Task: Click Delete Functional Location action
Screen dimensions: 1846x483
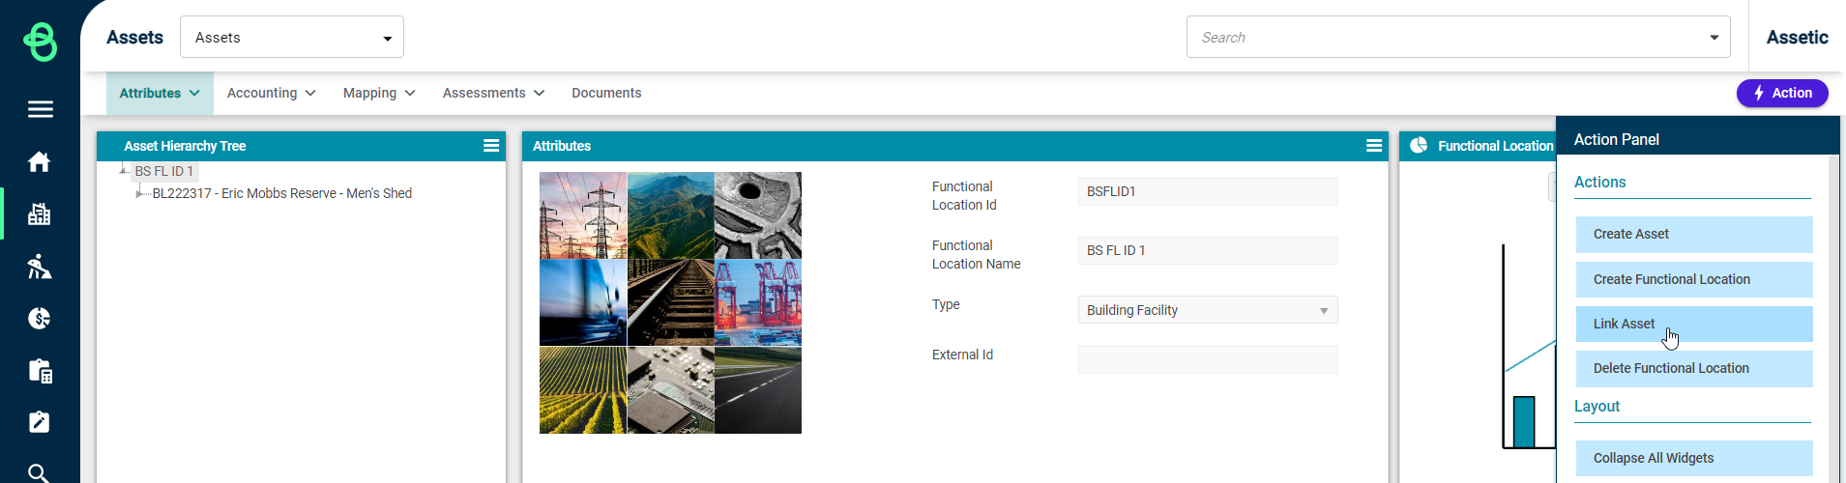Action: 1694,368
